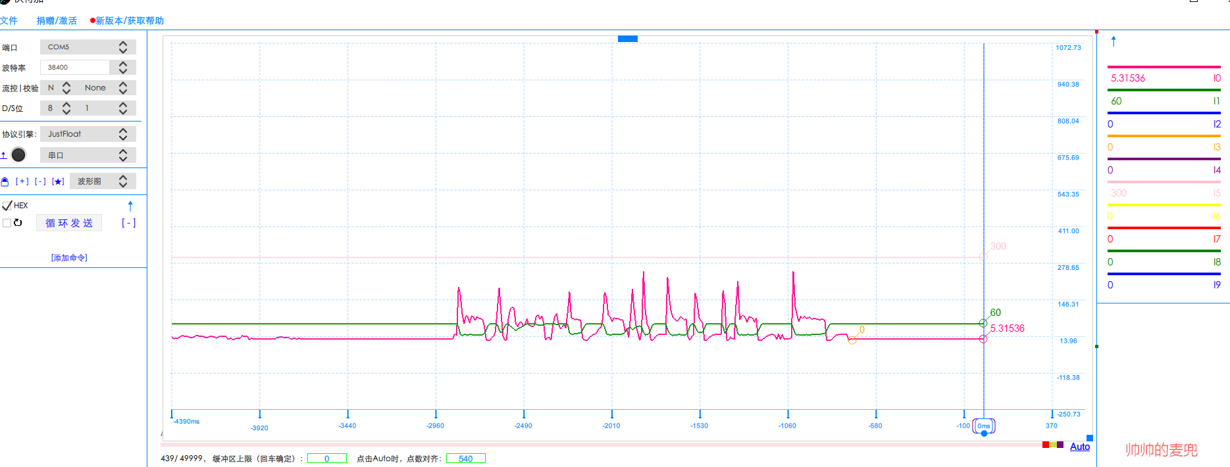This screenshot has width=1230, height=467.
Task: Open the 文件 menu
Action: [9, 21]
